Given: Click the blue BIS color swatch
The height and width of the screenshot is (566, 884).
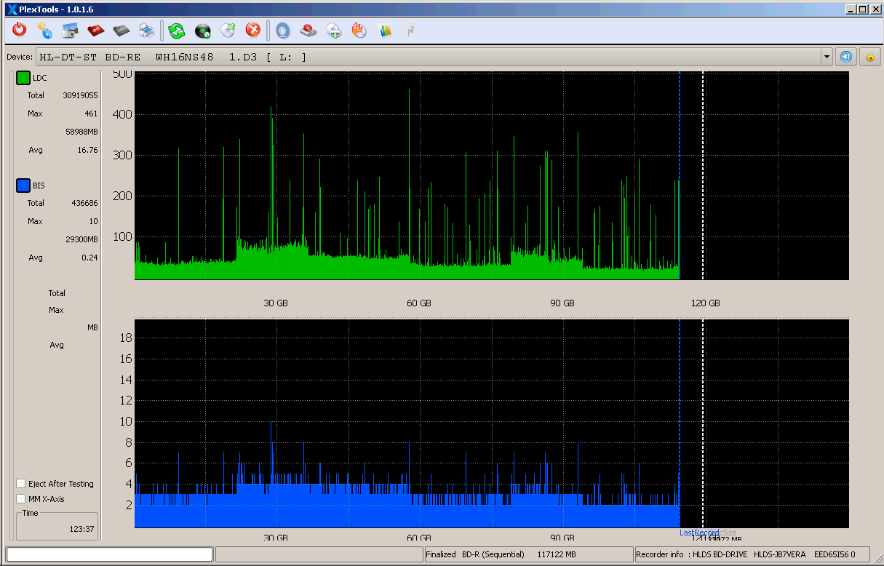Looking at the screenshot, I should tap(23, 186).
